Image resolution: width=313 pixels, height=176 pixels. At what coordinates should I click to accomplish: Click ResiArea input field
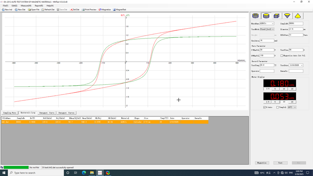[267, 41]
